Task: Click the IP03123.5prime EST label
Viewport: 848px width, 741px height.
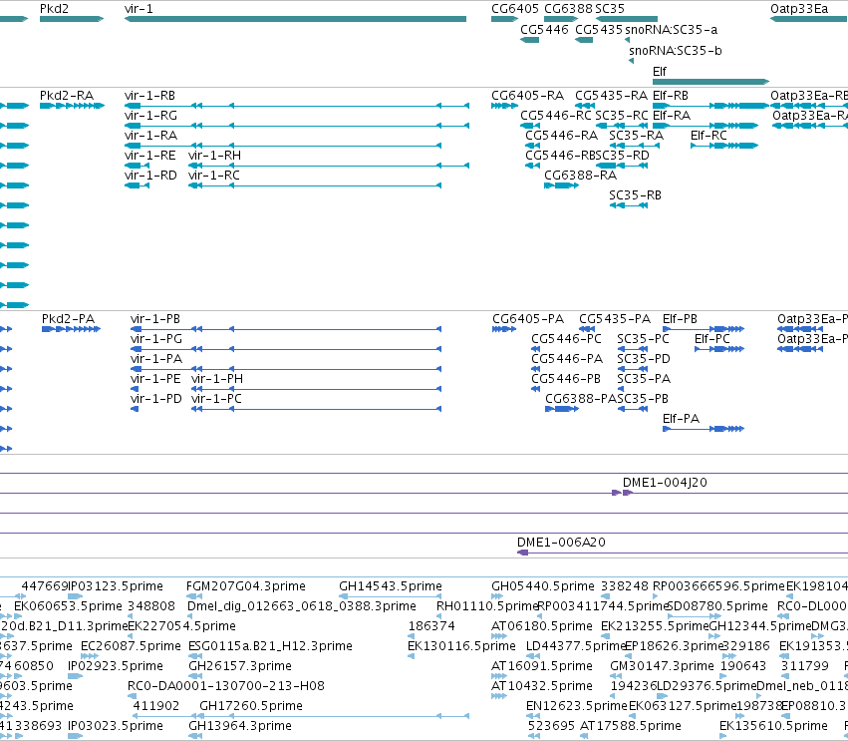Action: tap(116, 586)
